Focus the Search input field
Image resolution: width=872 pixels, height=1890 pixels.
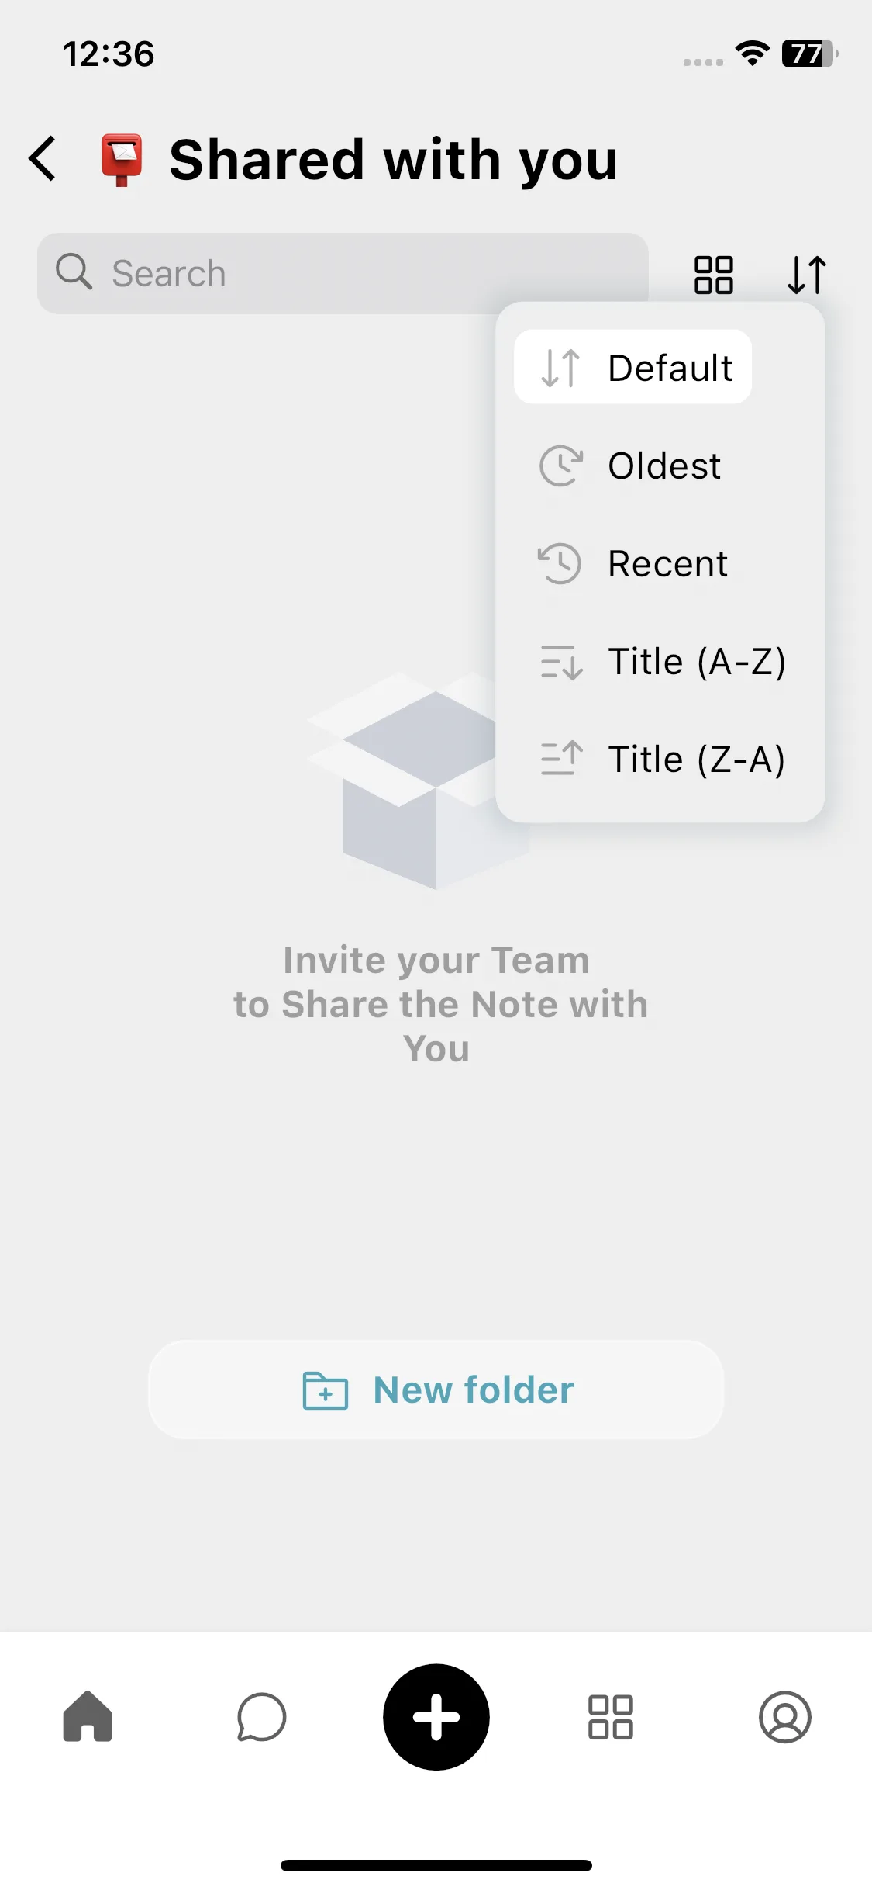343,274
